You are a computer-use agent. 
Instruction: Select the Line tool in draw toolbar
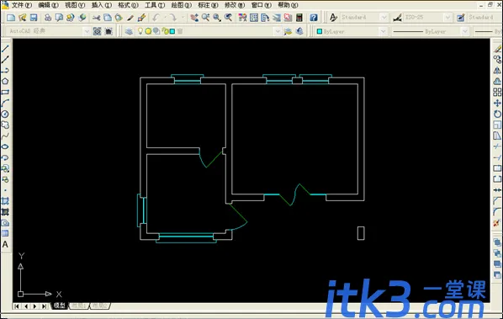[x=5, y=49]
